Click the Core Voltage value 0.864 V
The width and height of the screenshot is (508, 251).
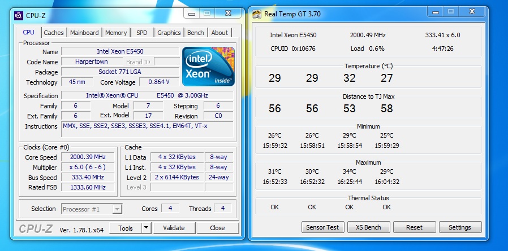pos(159,82)
